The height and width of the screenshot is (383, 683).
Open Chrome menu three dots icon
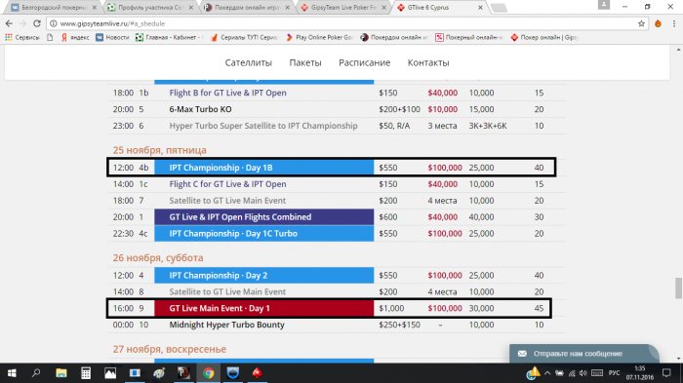674,23
